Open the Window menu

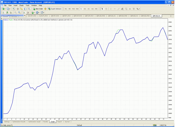click(34, 5)
